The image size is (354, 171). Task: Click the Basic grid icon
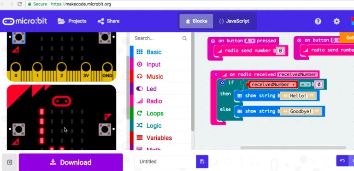click(x=140, y=52)
